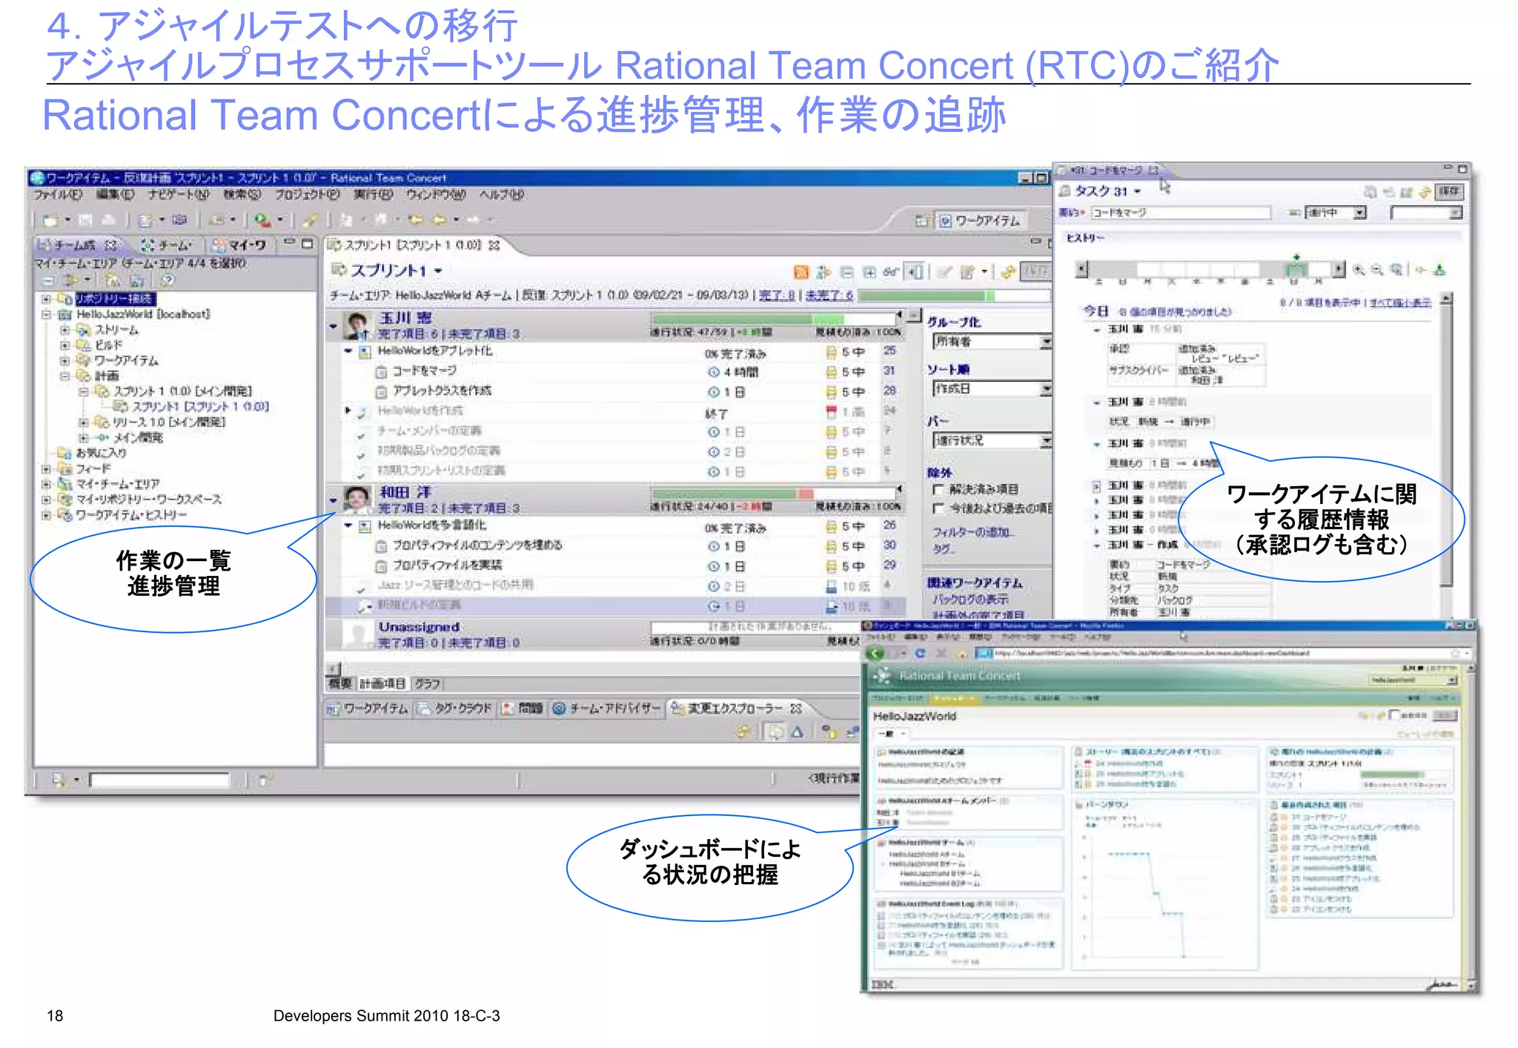This screenshot has height=1048, width=1518.
Task: Click the バックログの表示 link
Action: 970,600
